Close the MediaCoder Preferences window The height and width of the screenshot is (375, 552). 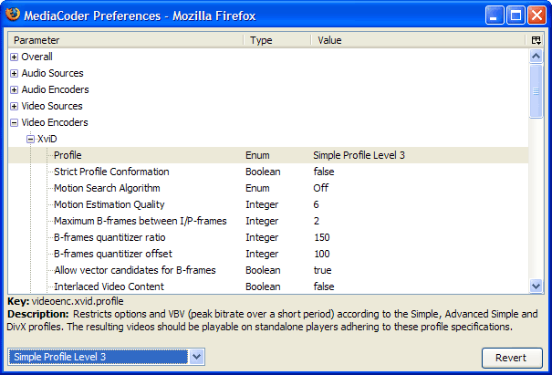[x=536, y=16]
